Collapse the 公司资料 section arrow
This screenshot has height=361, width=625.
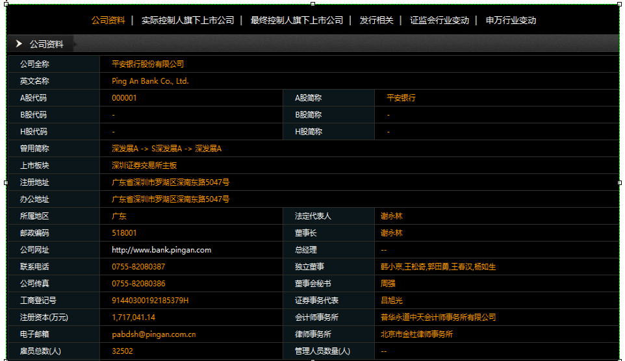(19, 44)
